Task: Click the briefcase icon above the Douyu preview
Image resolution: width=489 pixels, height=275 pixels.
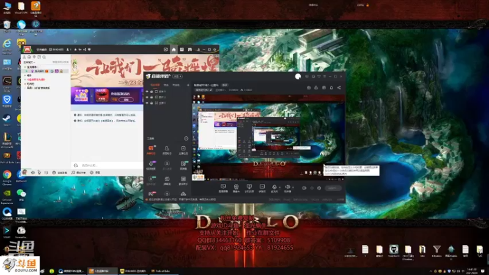Action: 309,87
